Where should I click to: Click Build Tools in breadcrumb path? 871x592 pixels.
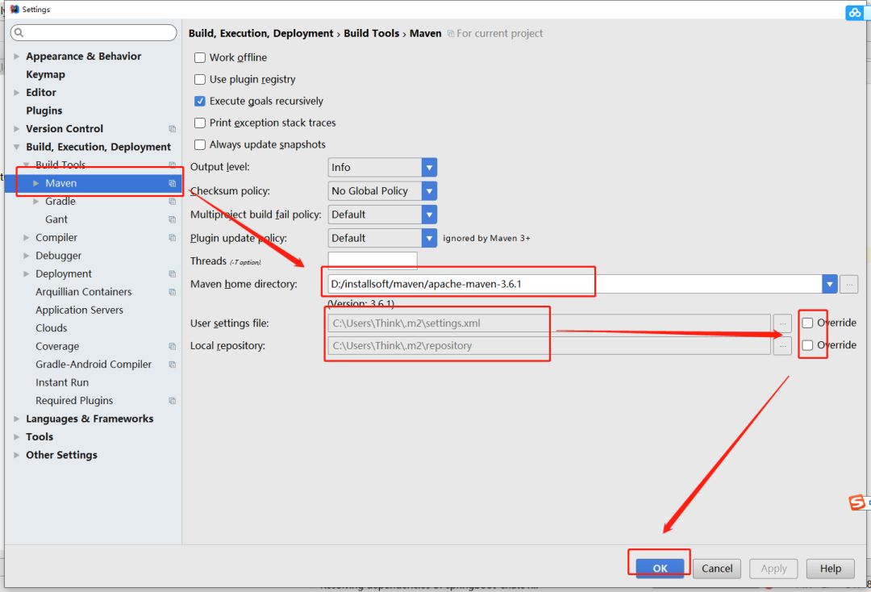(371, 33)
